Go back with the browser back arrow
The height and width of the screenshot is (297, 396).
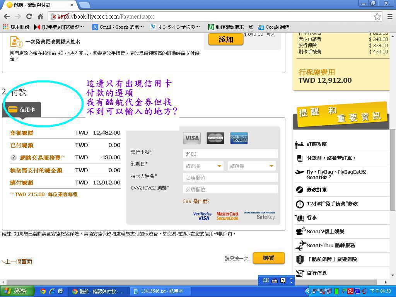[x=7, y=17]
